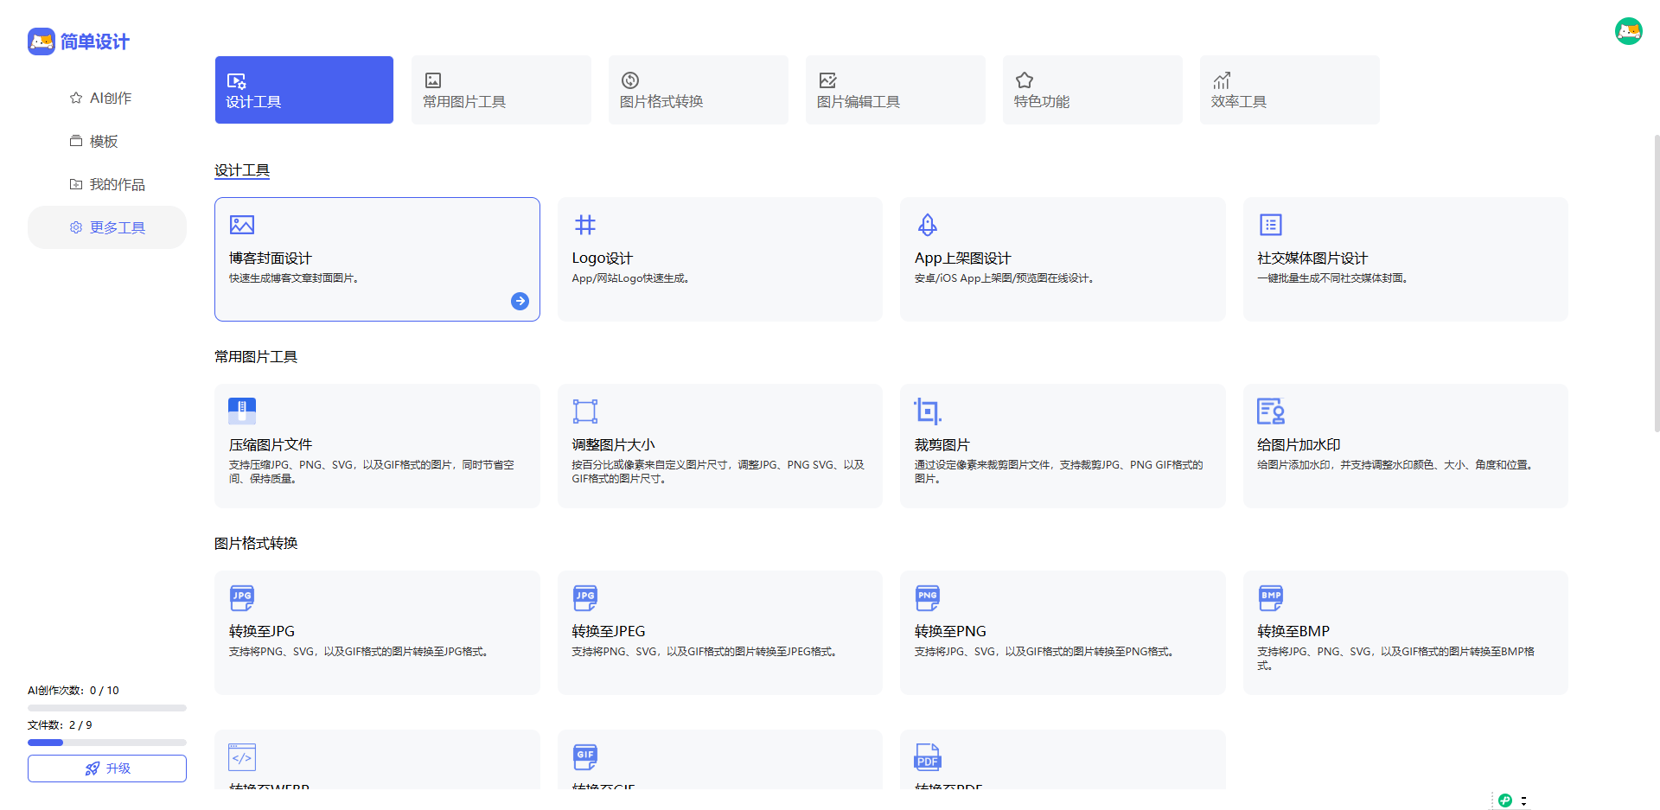Open the 调整图片大小 tool title
This screenshot has width=1660, height=810.
point(613,444)
